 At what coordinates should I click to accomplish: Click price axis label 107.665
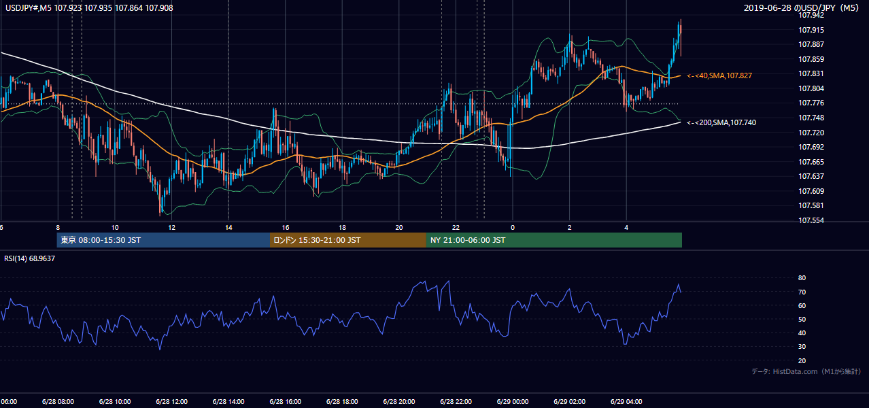click(x=812, y=162)
